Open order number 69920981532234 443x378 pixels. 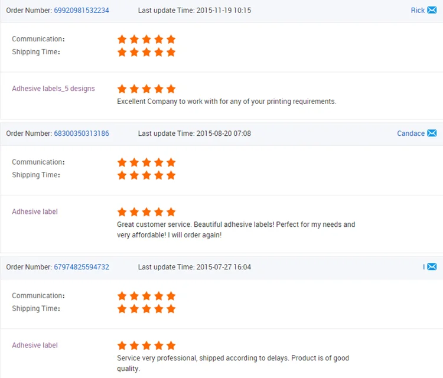click(82, 11)
